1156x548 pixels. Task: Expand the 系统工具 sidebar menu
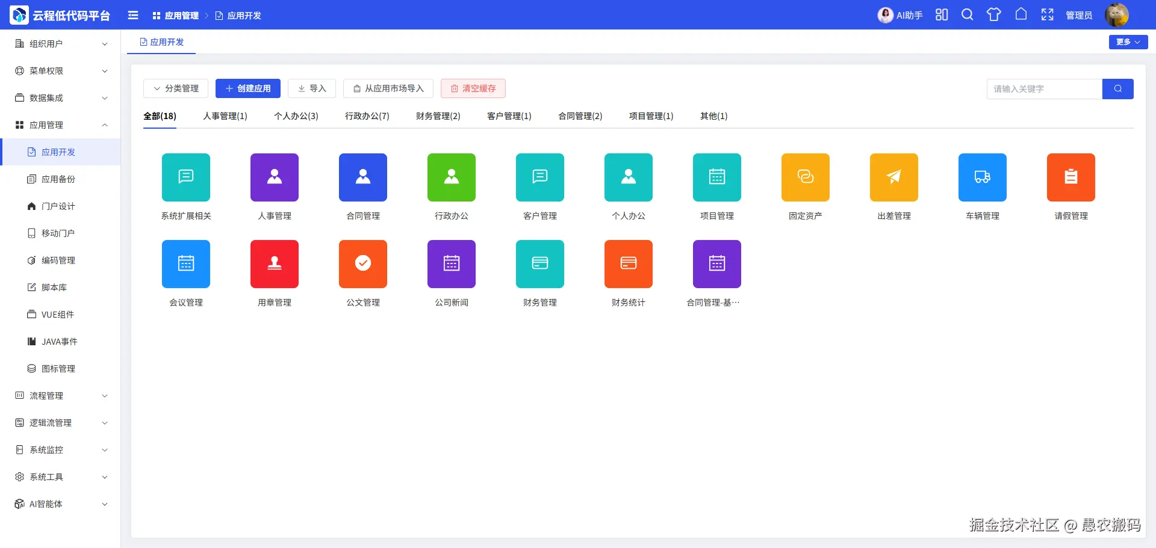click(x=60, y=477)
